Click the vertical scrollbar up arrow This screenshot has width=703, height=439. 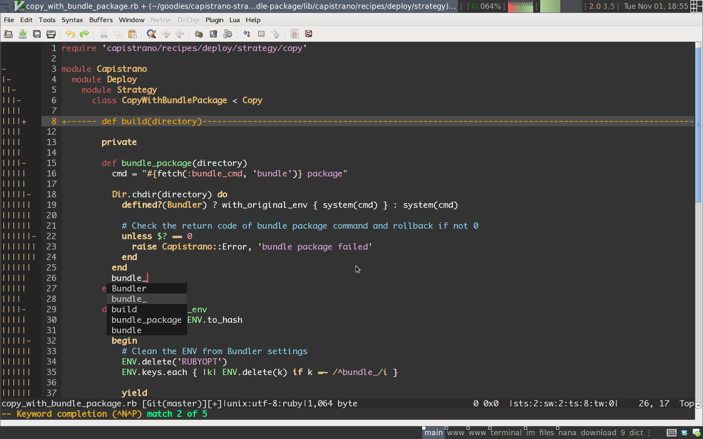[x=698, y=45]
